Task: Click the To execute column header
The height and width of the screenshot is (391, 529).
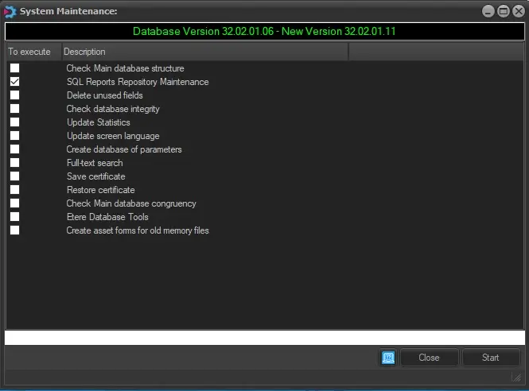Action: [33, 52]
